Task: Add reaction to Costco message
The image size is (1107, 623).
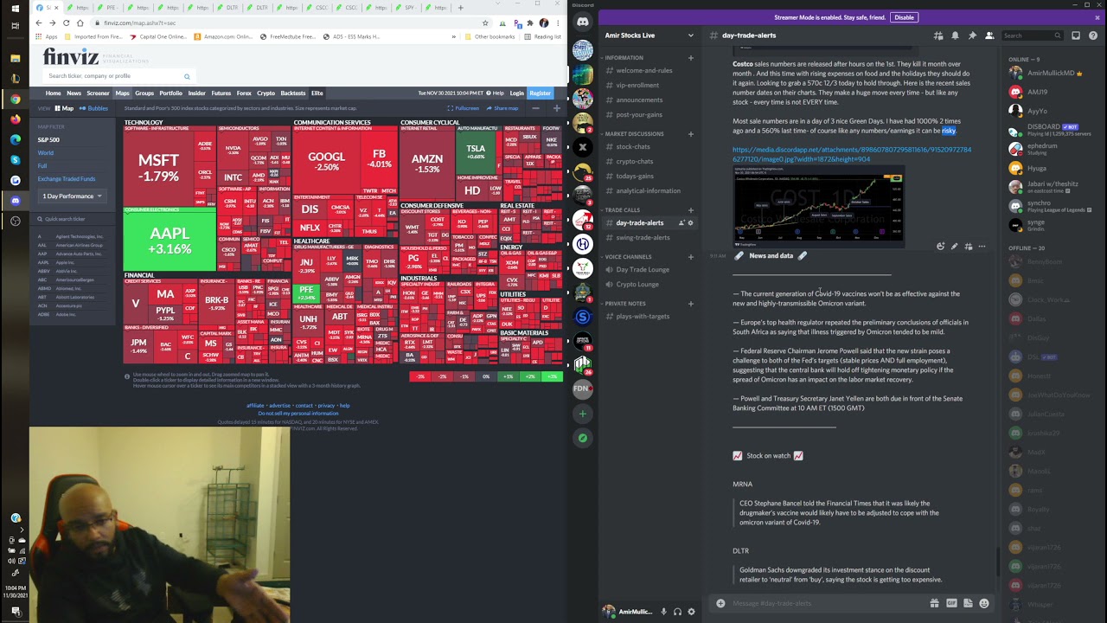Action: (x=940, y=247)
